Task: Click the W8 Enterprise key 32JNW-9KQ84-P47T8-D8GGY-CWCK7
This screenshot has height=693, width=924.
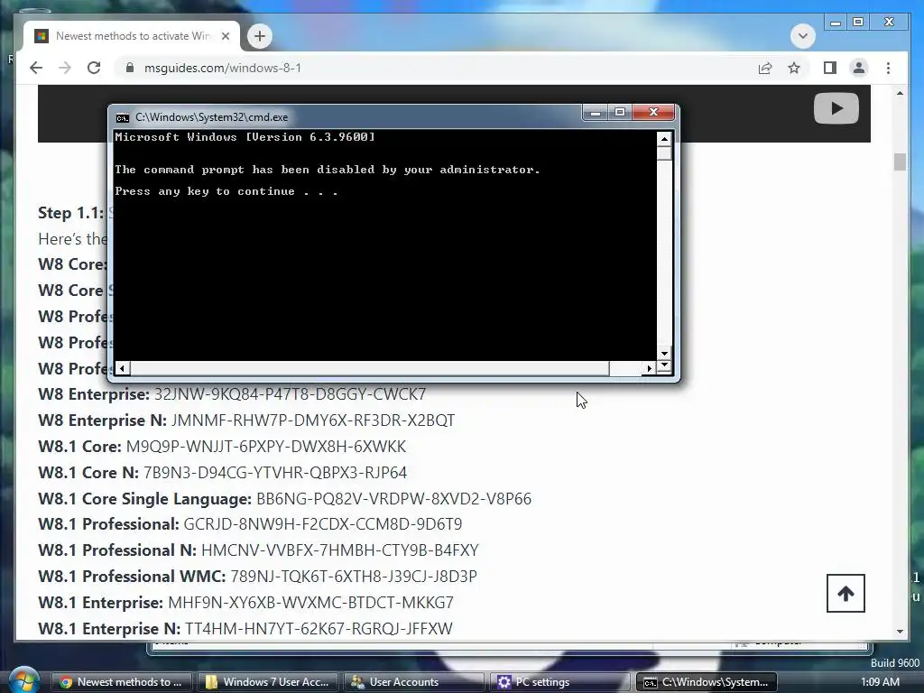Action: [290, 394]
